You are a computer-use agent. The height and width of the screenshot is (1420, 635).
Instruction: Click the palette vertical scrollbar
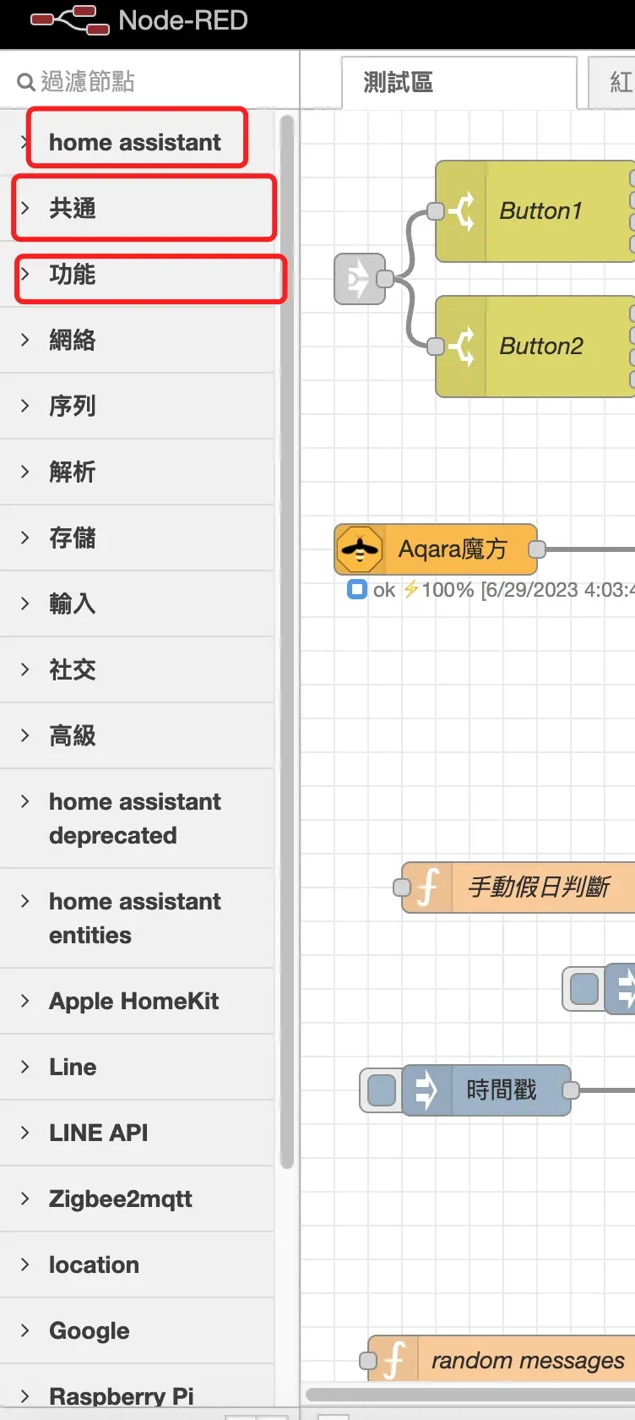tap(286, 642)
